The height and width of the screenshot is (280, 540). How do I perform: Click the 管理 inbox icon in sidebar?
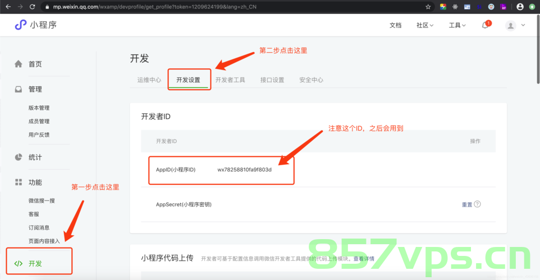coord(19,90)
